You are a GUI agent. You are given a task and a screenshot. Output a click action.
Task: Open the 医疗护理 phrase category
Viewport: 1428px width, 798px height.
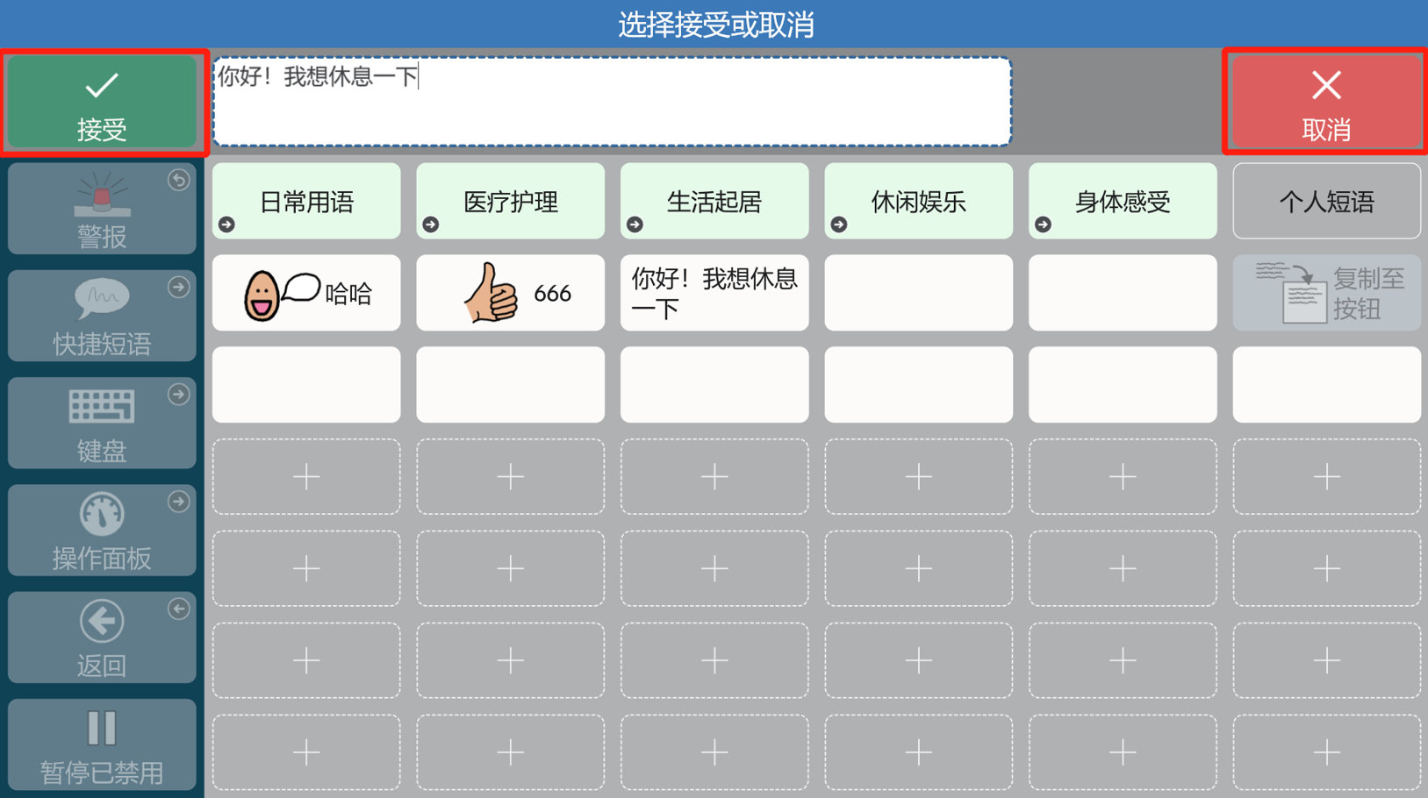[x=510, y=202]
